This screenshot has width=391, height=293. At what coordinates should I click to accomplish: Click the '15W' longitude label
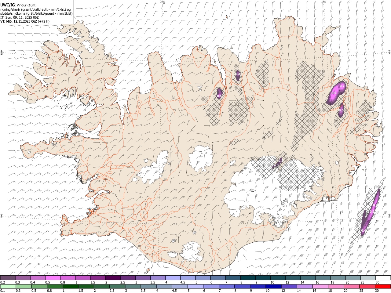(324, 2)
